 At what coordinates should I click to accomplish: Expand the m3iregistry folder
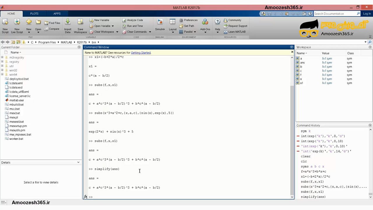(2, 57)
